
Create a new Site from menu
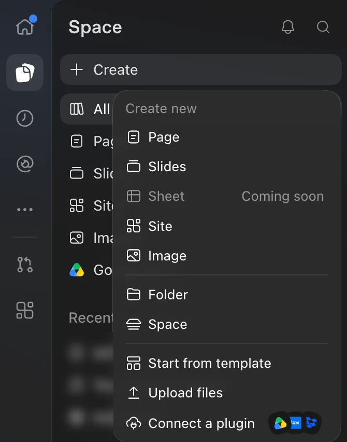coord(227,226)
